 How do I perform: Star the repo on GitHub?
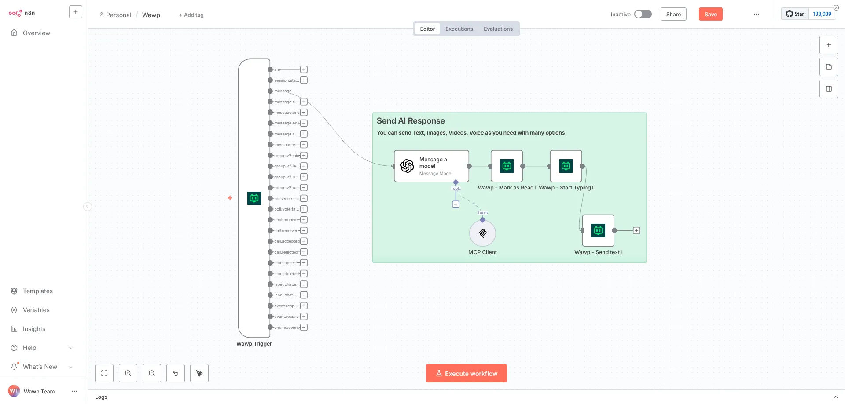pyautogui.click(x=795, y=14)
